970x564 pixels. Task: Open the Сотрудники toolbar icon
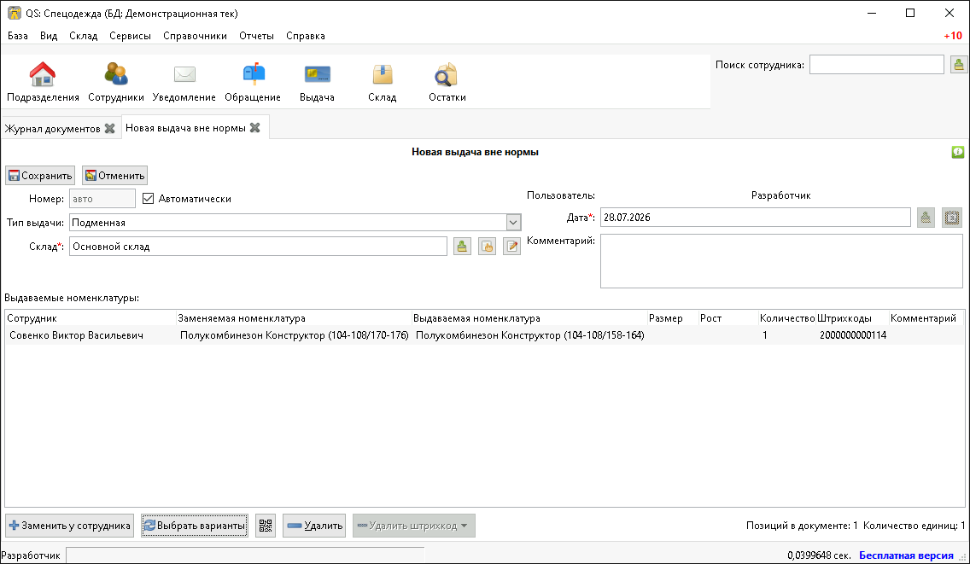click(x=115, y=82)
